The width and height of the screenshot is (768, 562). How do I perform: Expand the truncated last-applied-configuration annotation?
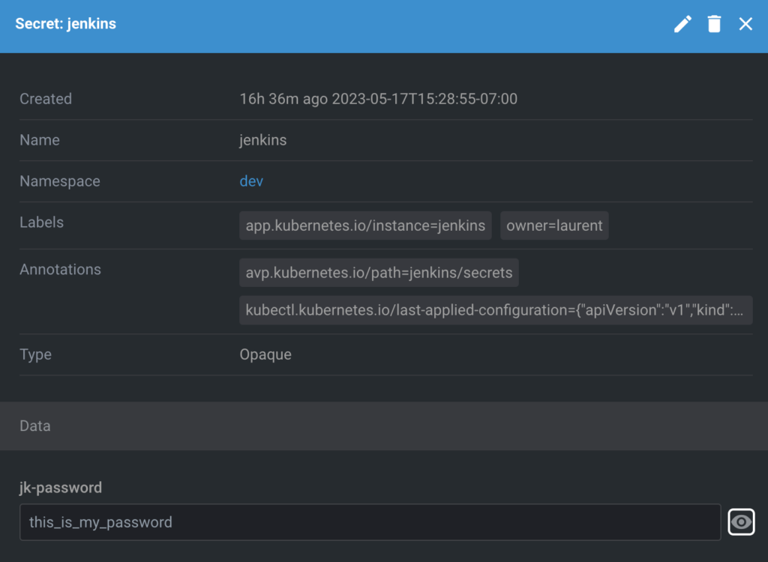[495, 310]
